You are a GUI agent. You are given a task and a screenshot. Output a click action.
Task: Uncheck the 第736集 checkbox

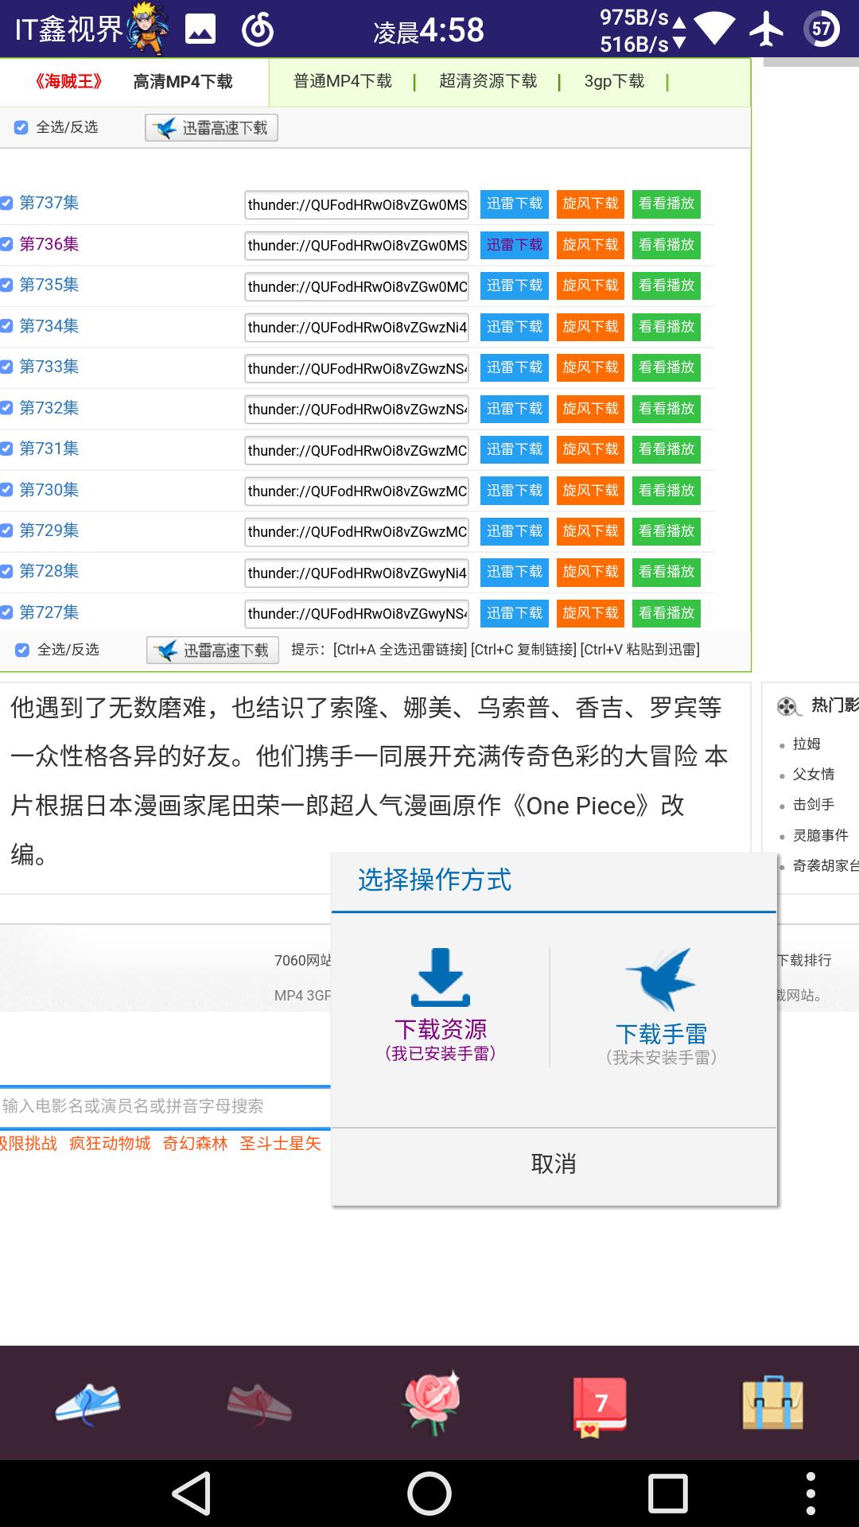[x=6, y=244]
